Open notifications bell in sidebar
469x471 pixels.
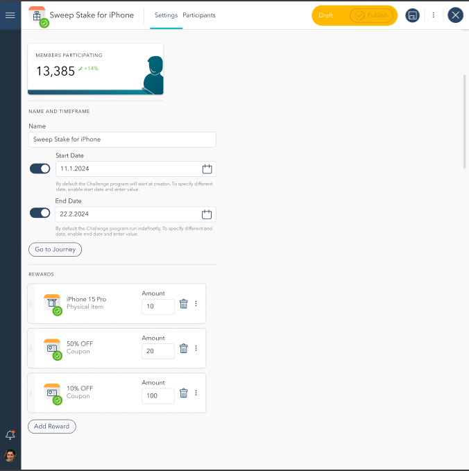pyautogui.click(x=10, y=435)
